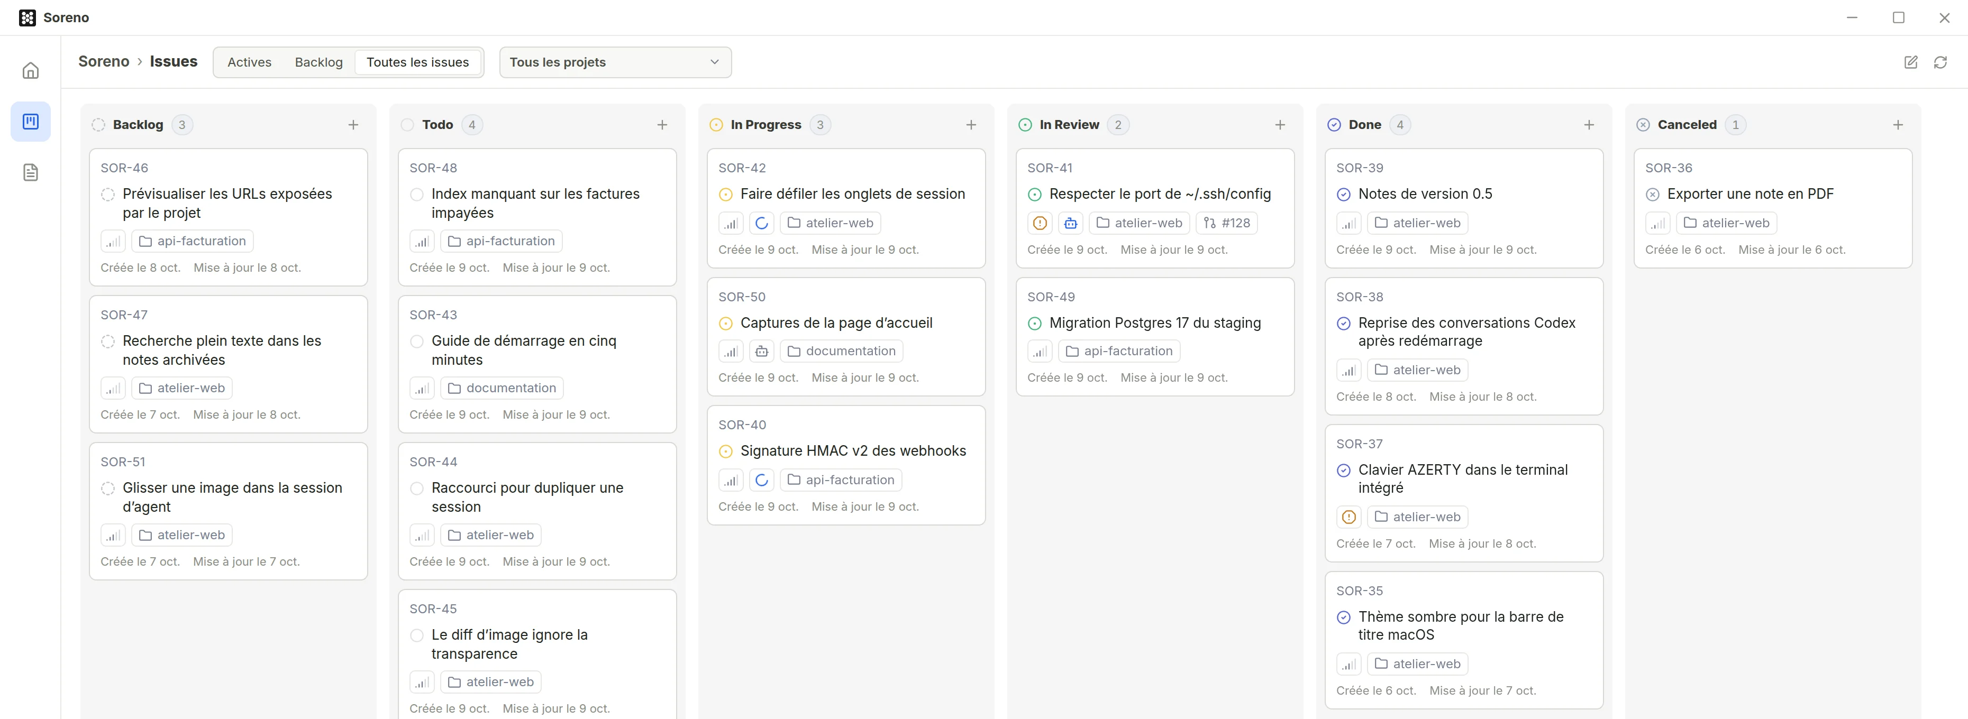Screen dimensions: 1968x719
Task: Open api-facturation project chip on SOR-49
Action: point(1119,351)
